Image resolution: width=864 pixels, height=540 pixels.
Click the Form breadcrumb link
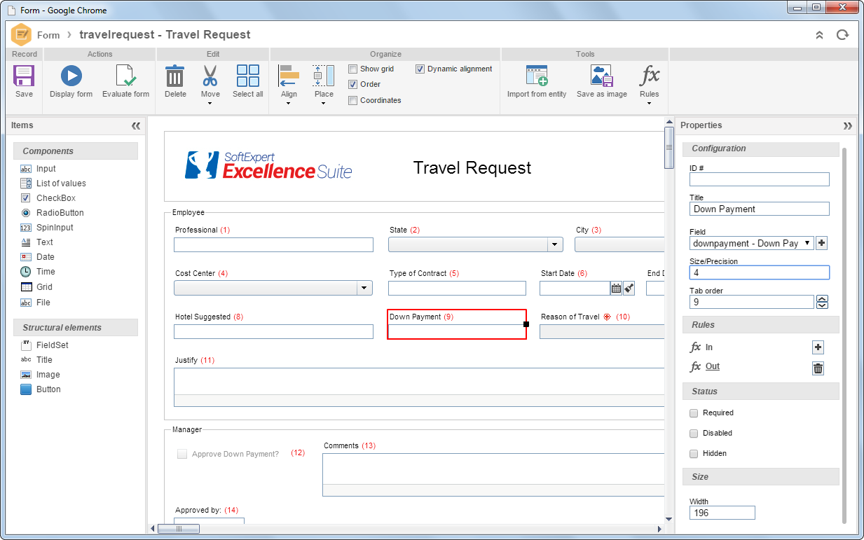48,35
